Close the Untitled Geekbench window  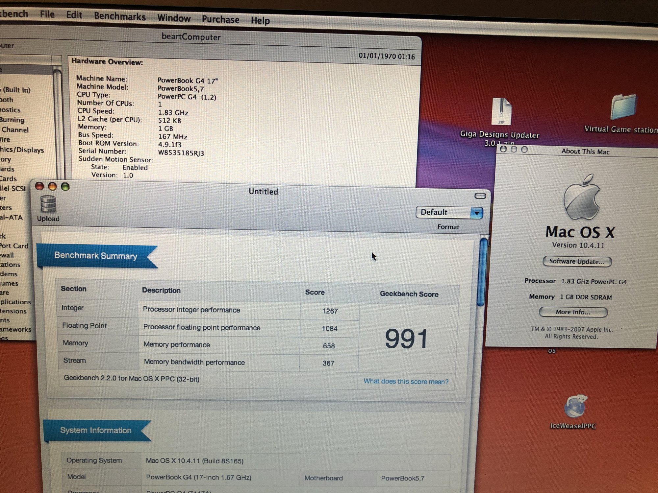(x=39, y=186)
